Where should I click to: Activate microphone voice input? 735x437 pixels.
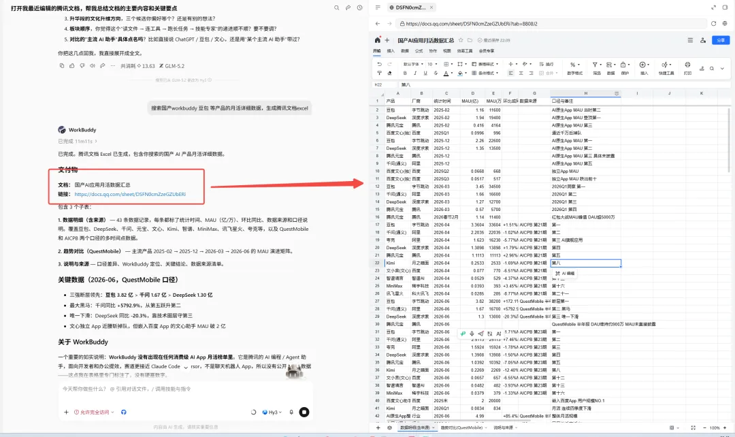(x=291, y=412)
